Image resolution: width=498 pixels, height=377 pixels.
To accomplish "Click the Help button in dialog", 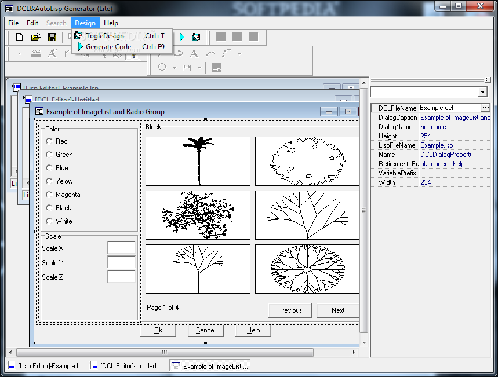I will pos(253,330).
